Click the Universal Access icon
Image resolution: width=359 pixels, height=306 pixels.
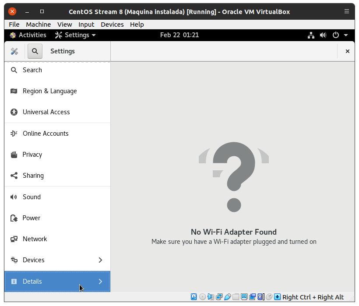[14, 112]
